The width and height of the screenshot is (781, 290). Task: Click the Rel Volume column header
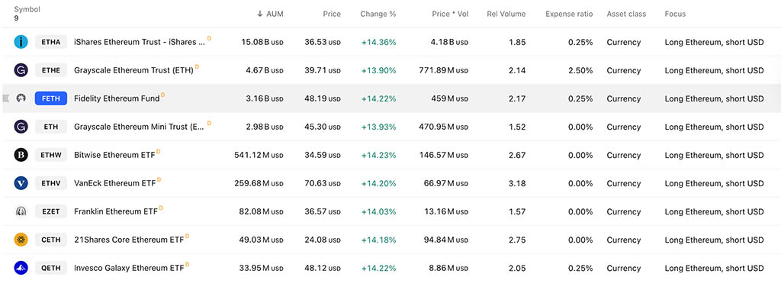click(x=506, y=14)
